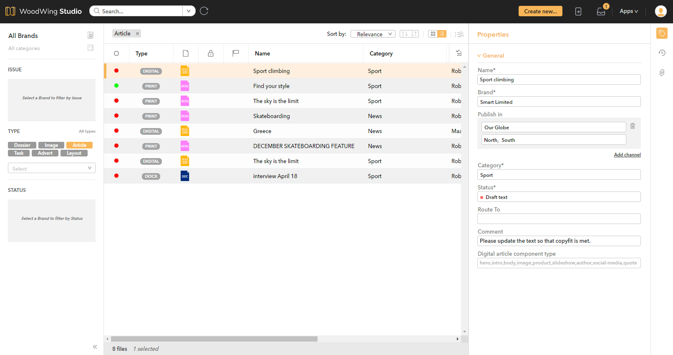Click the Add channel link
This screenshot has height=355, width=673.
[627, 155]
